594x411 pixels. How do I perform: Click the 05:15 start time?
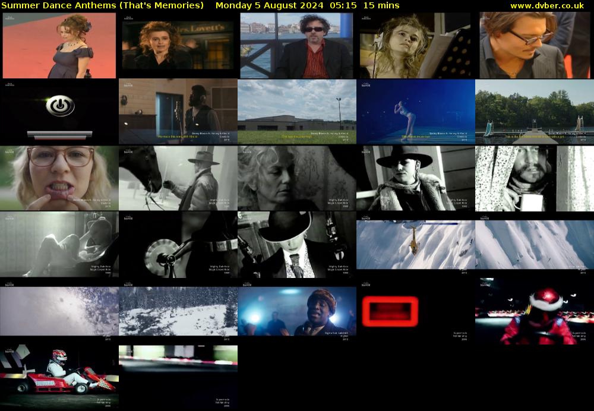[343, 5]
